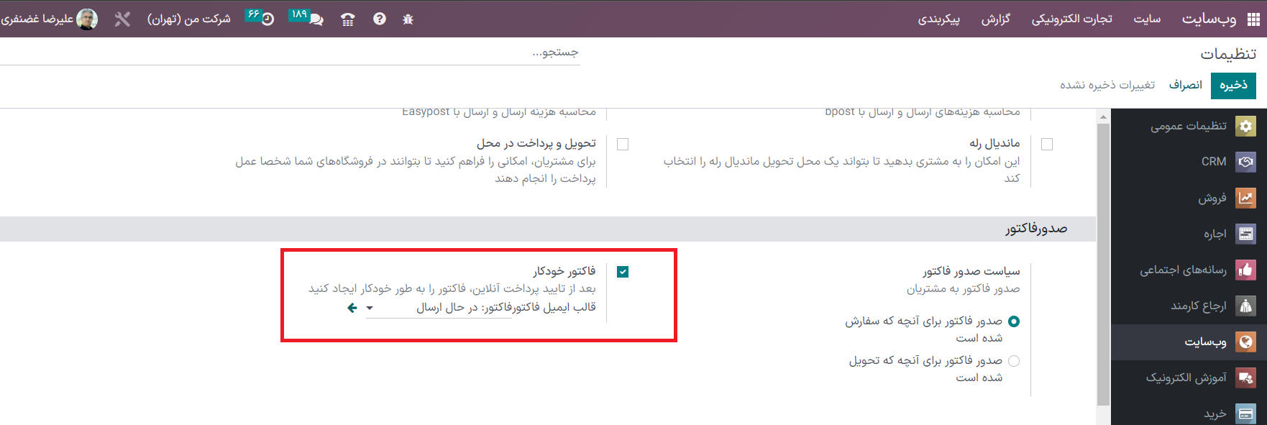Open the تجارت الکترونیکی menu

point(1071,19)
